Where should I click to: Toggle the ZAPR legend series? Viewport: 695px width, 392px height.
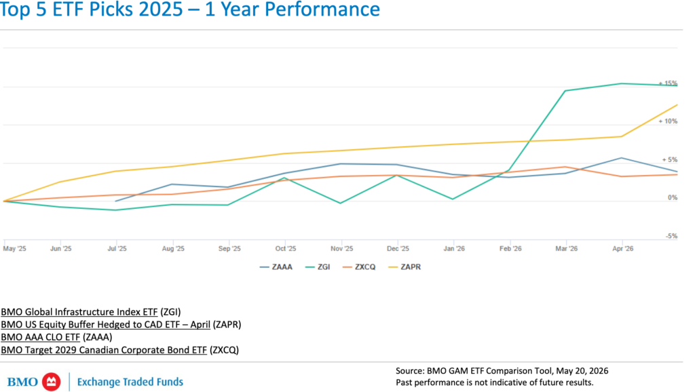tap(405, 267)
